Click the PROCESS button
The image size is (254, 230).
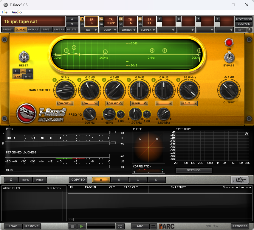click(x=240, y=226)
